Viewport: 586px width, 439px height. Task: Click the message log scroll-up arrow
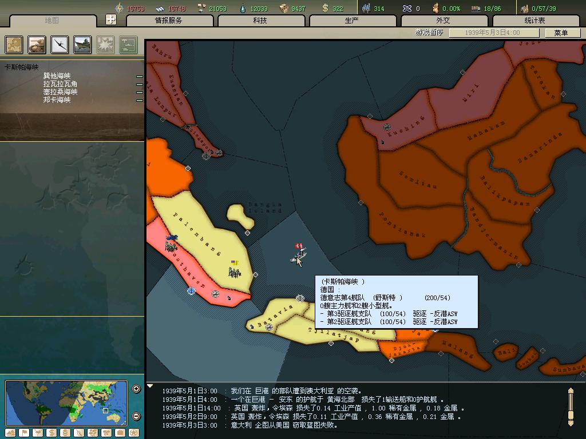[x=571, y=390]
